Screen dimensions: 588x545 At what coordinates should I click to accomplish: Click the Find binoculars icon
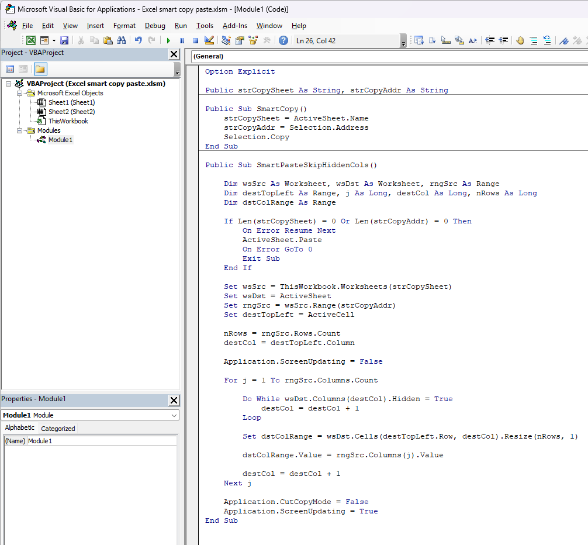[x=122, y=40]
